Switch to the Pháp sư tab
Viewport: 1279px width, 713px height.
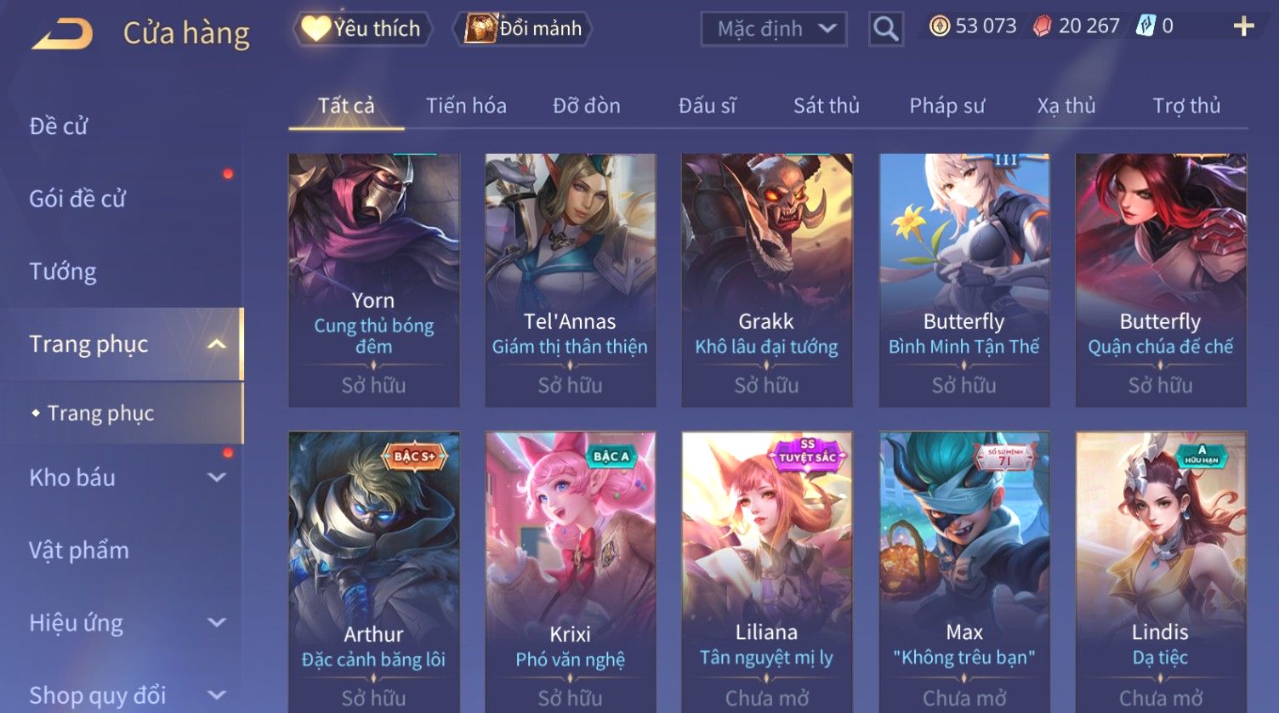(x=946, y=105)
